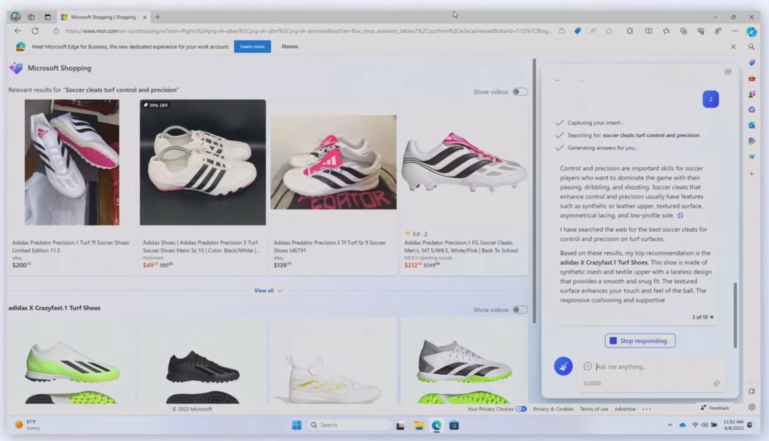Expand hidden system tray icons arrow

[x=670, y=425]
